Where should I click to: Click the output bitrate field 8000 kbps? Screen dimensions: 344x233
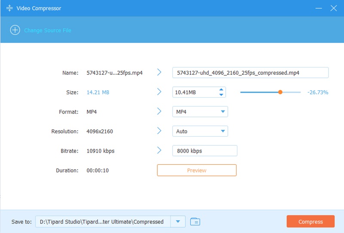(x=205, y=151)
